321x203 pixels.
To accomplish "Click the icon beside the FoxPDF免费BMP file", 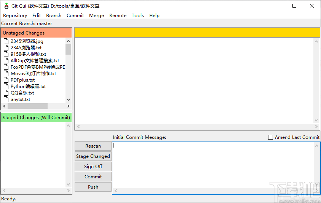I will coord(6,67).
